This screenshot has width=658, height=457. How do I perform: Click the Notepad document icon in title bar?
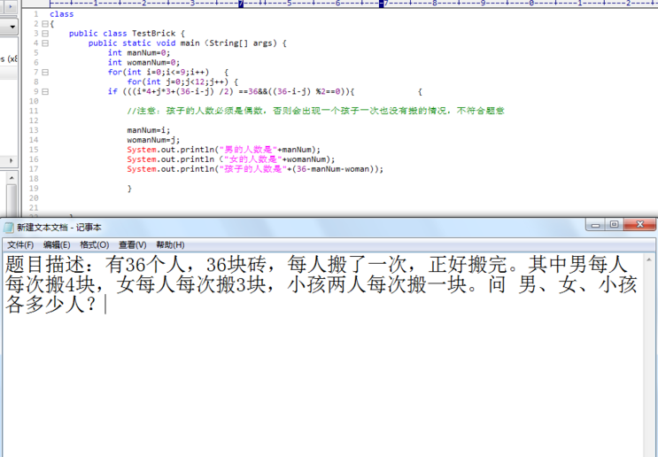click(x=8, y=228)
